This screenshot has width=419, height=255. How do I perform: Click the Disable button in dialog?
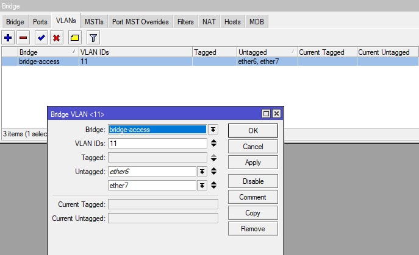click(253, 181)
